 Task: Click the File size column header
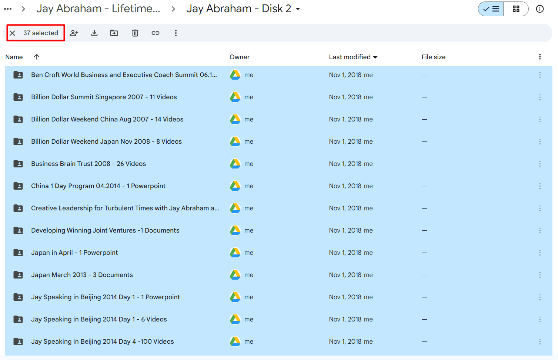click(434, 57)
